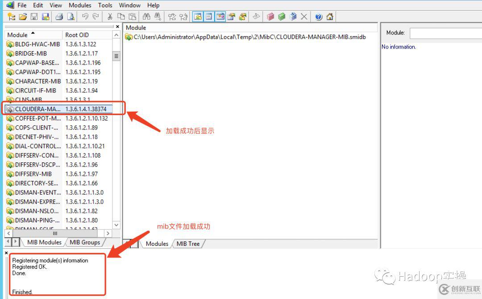This screenshot has height=299, width=482.
Task: Click the Home house icon in toolbar
Action: (330, 17)
